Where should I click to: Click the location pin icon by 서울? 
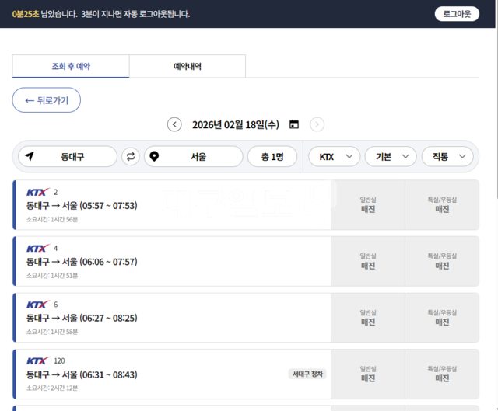(154, 156)
